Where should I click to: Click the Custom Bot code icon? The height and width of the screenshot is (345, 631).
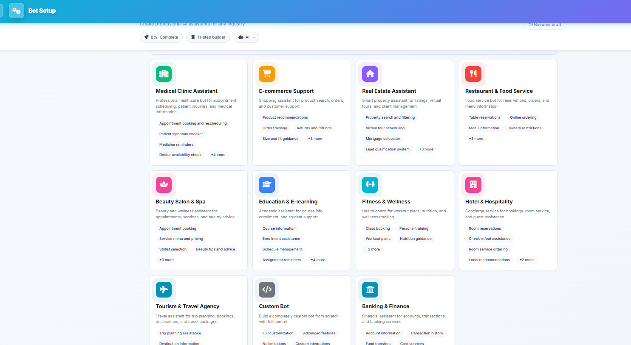(x=267, y=289)
